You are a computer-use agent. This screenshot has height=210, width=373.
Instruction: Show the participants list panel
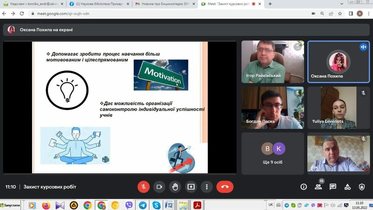(x=318, y=187)
